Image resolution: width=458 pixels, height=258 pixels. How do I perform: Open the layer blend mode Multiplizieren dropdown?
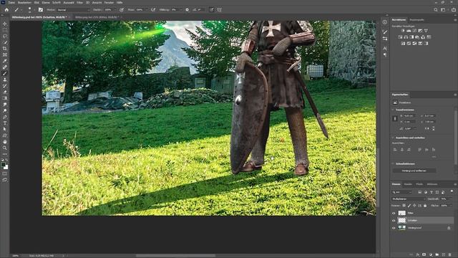coord(409,199)
